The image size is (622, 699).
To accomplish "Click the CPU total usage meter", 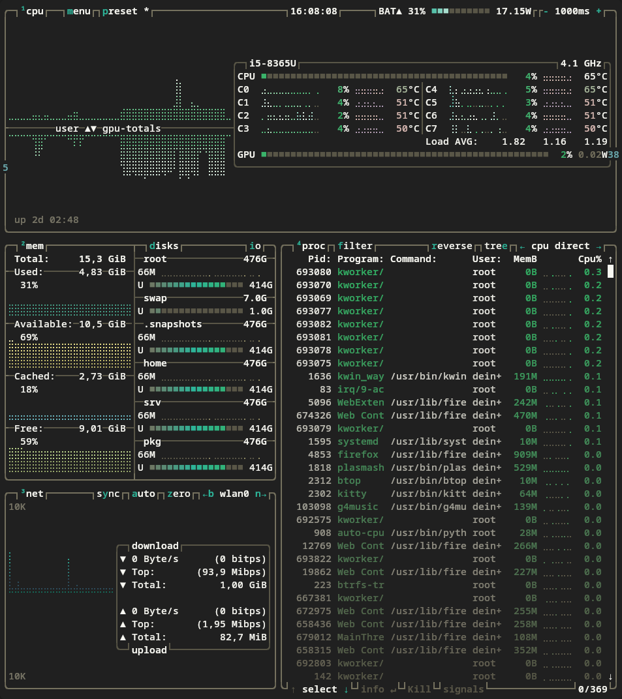I will (x=384, y=76).
